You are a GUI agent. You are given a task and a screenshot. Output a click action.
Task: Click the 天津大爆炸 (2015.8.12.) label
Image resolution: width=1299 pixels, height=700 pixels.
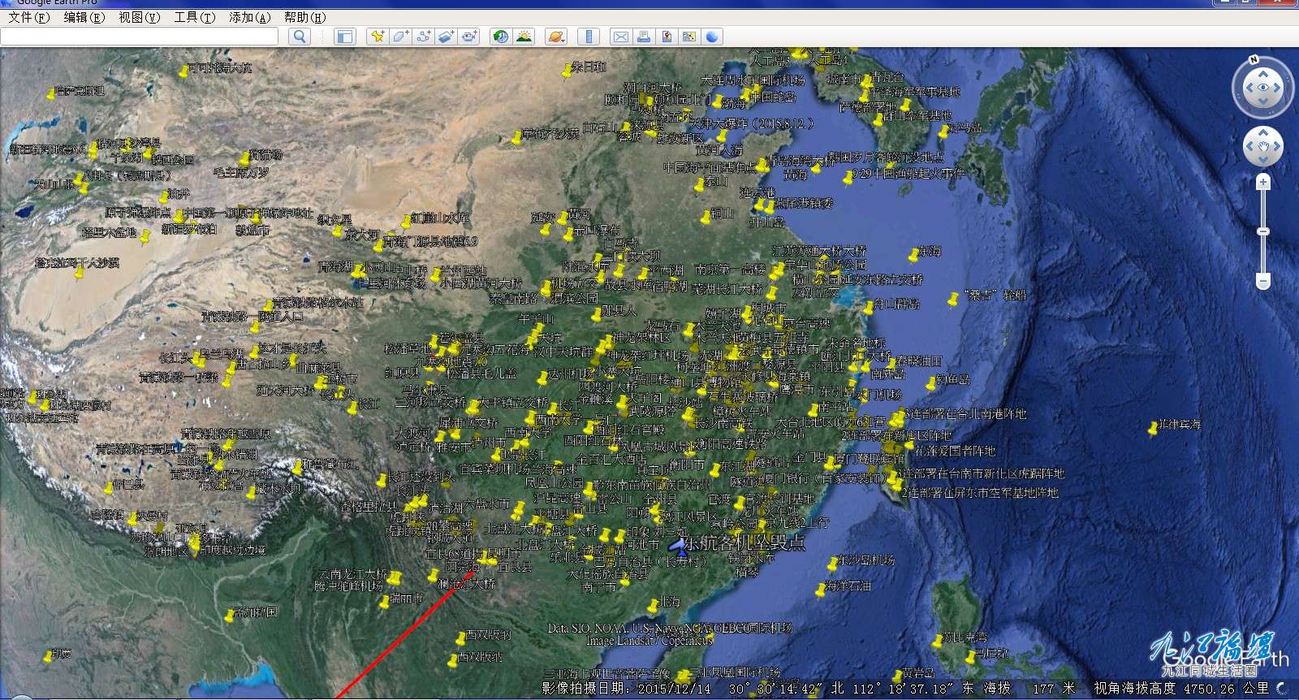(x=750, y=123)
